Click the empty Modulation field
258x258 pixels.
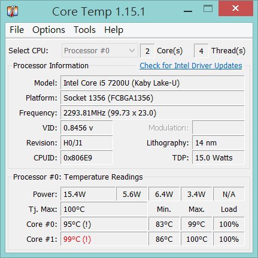(x=218, y=128)
